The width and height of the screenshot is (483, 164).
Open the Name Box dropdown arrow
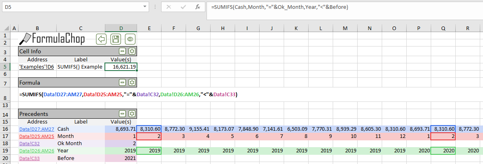point(145,7)
